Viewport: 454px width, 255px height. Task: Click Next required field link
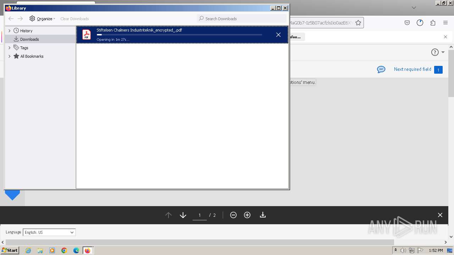413,69
